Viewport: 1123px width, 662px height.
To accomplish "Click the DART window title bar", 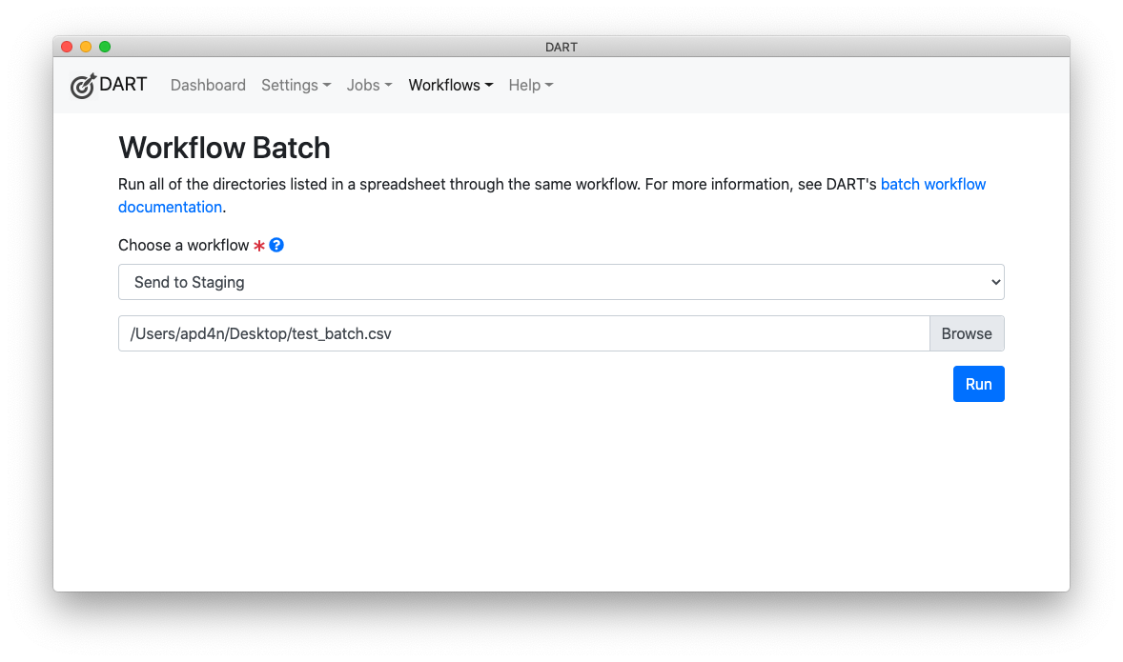I will [x=561, y=46].
